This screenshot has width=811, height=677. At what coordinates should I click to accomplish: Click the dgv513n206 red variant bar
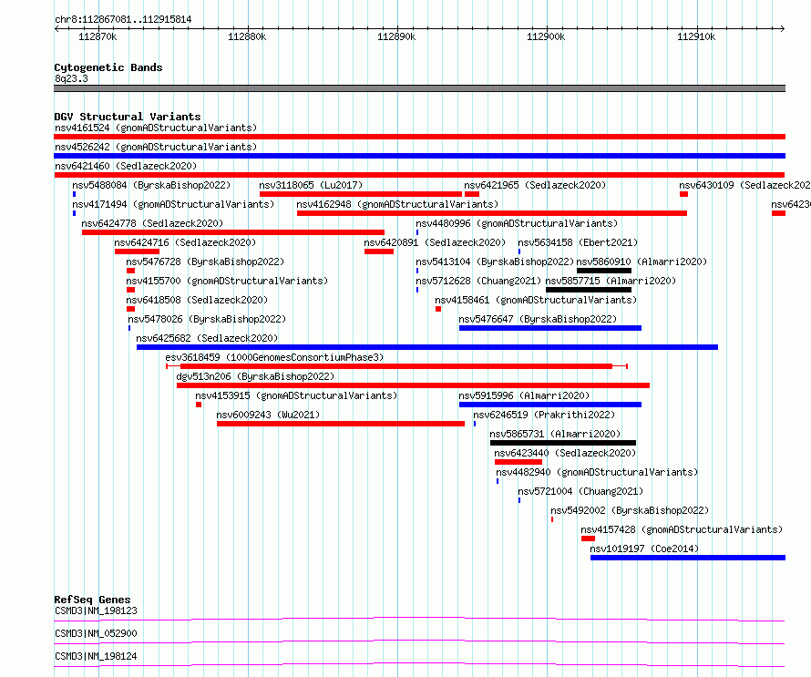pyautogui.click(x=414, y=385)
